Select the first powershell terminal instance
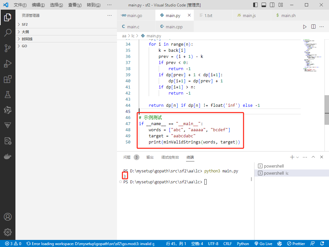 292,166
